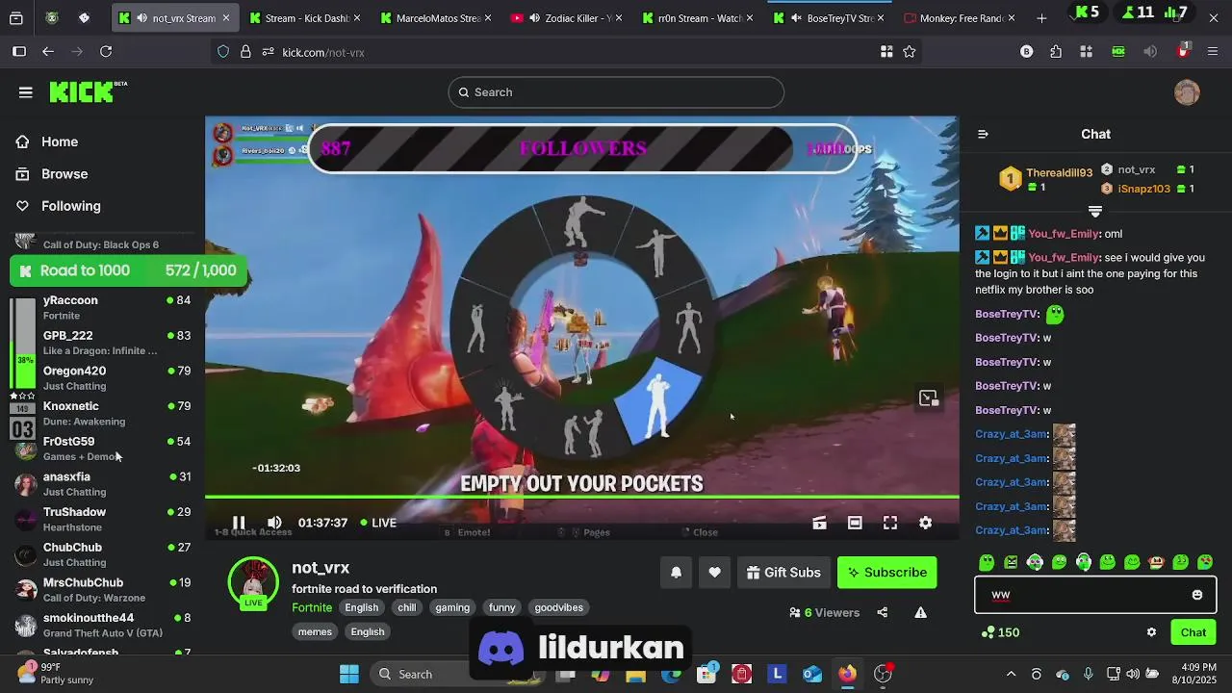Open OBS Studio on the taskbar

coord(883,674)
